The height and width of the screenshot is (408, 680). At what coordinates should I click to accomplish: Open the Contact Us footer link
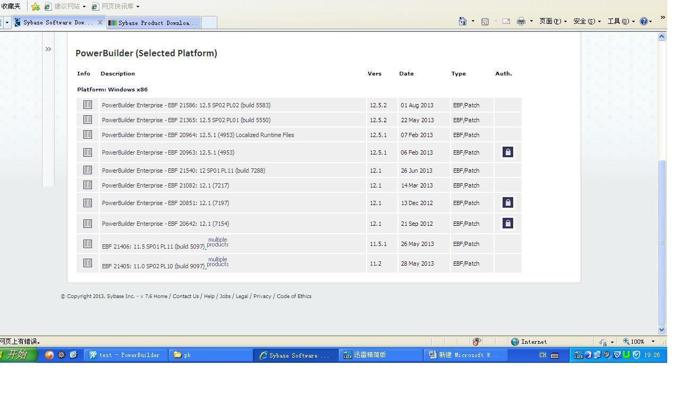tap(185, 296)
